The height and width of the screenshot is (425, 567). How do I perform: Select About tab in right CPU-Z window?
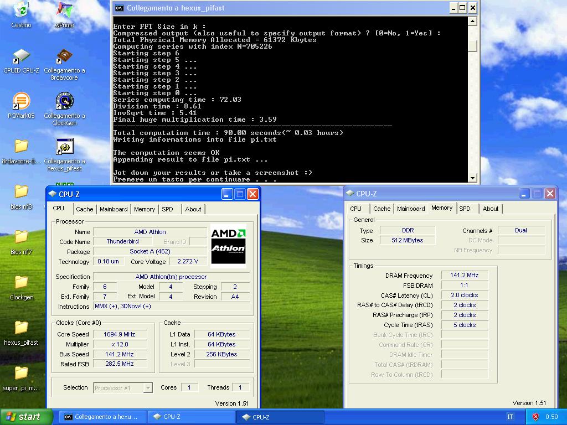(x=491, y=209)
